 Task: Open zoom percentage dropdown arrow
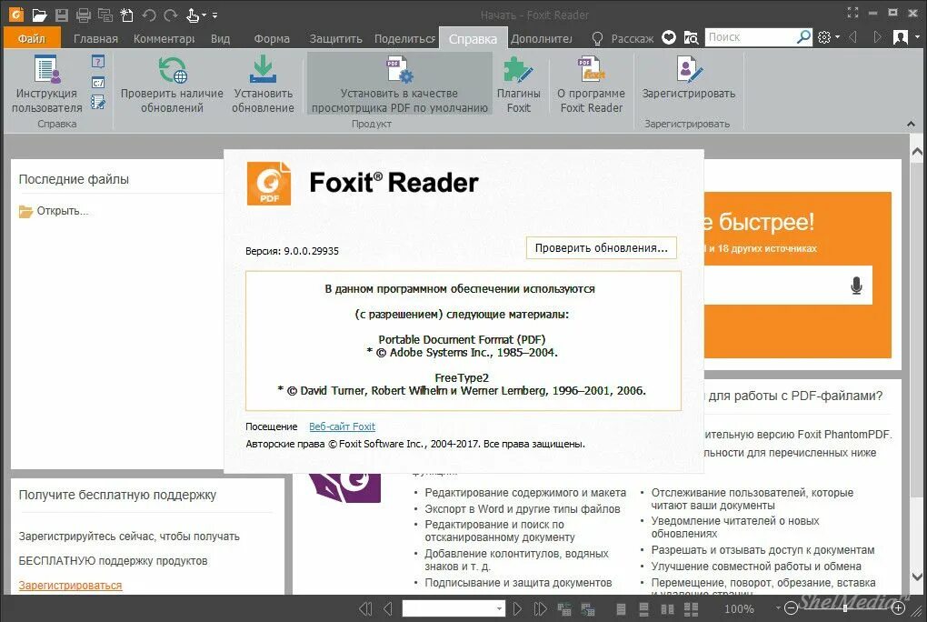click(x=777, y=607)
